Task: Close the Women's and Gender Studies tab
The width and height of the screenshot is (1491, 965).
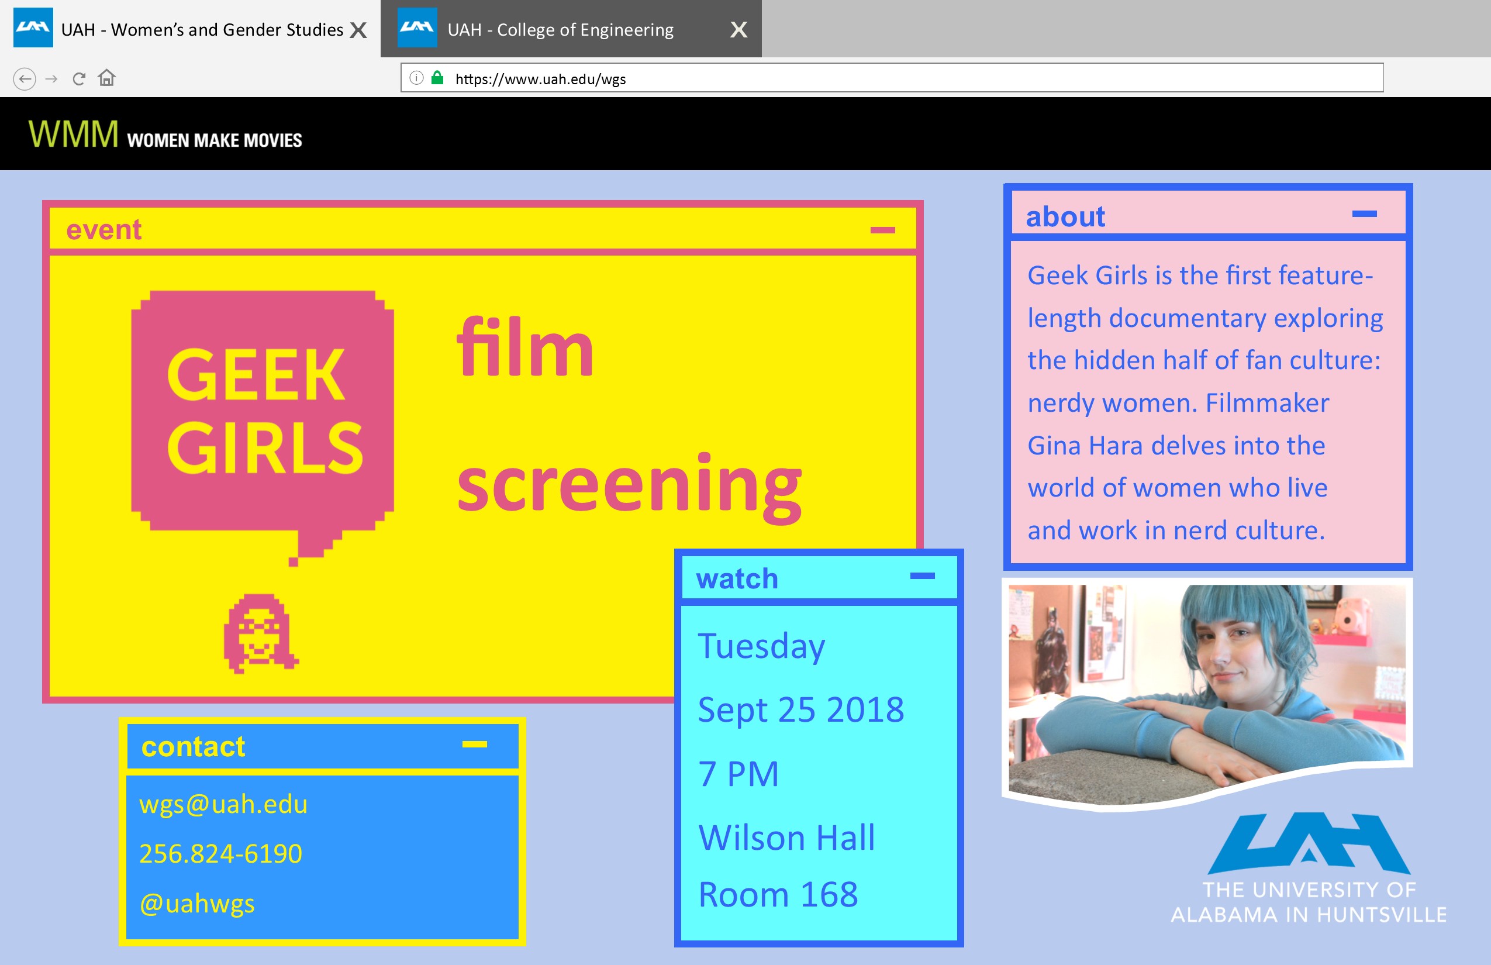Action: click(x=358, y=30)
